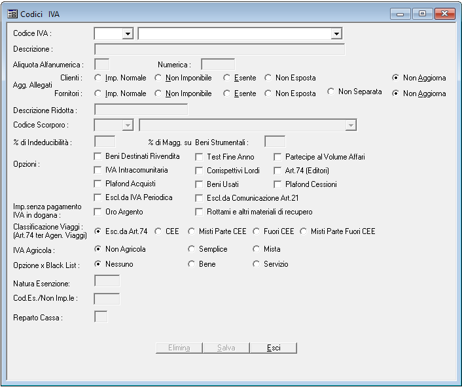Click the Numerica aliquota field
Viewport: 462px width, 387px height.
click(218, 64)
